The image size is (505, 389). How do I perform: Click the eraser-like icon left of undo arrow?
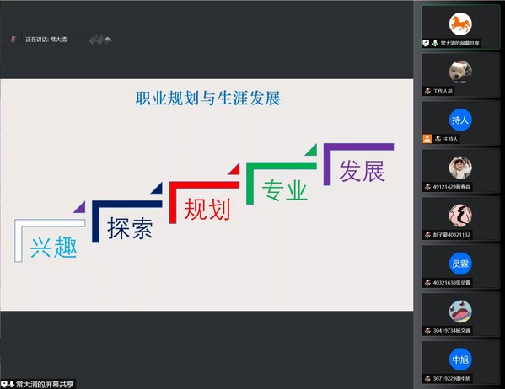(96, 40)
